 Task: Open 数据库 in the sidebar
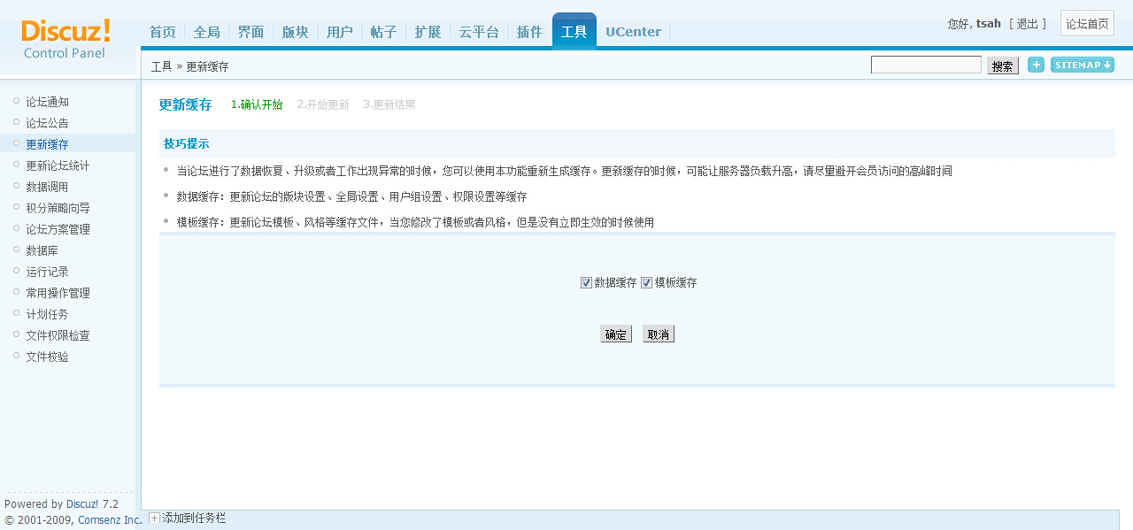[x=42, y=250]
